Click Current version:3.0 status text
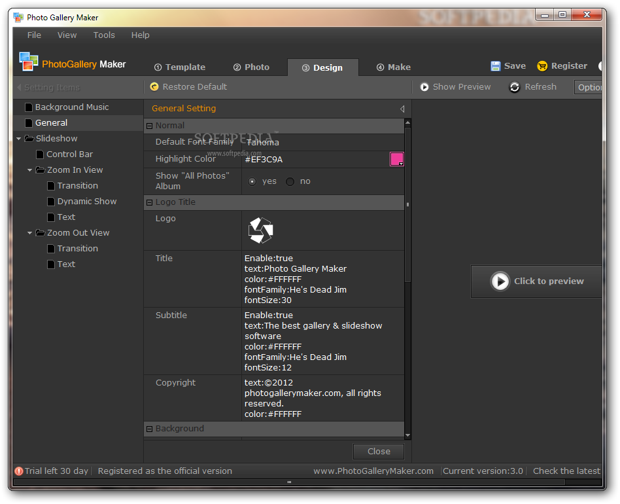620x504 pixels. tap(483, 471)
